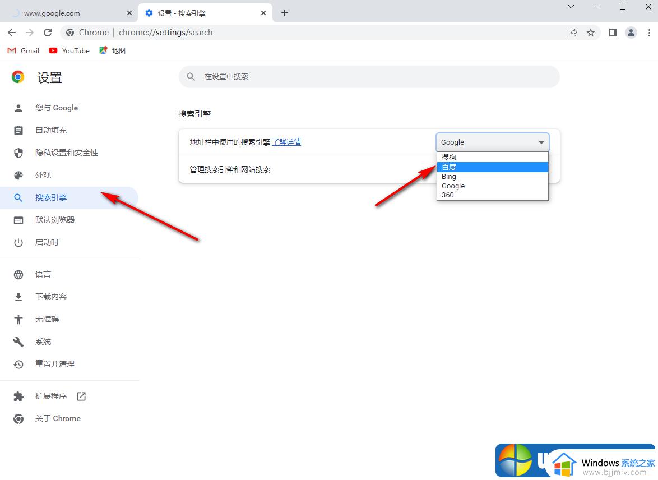Screen dimensions: 658x480
Task: Choose 百度 from the dropdown list
Action: point(492,167)
